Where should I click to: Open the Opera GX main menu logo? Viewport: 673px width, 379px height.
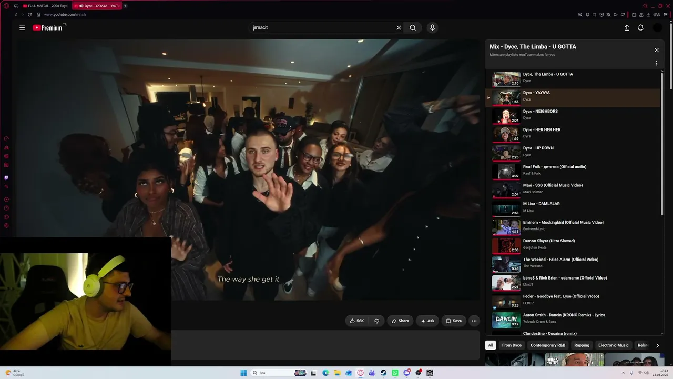tap(6, 6)
